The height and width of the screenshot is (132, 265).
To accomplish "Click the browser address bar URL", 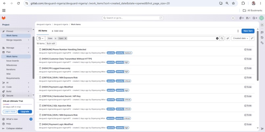I will 100,3.
